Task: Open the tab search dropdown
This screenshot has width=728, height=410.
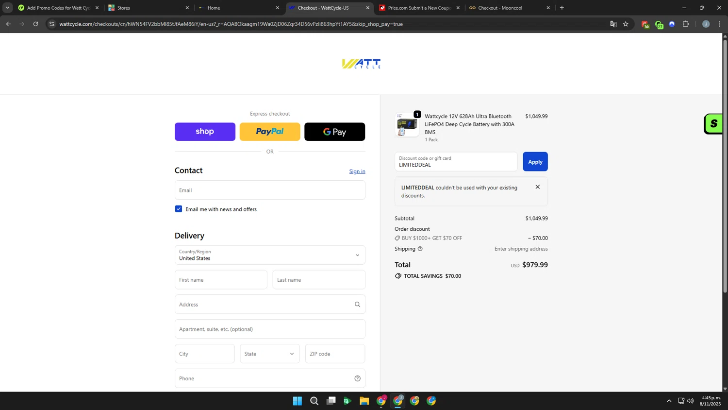Action: 7,8
